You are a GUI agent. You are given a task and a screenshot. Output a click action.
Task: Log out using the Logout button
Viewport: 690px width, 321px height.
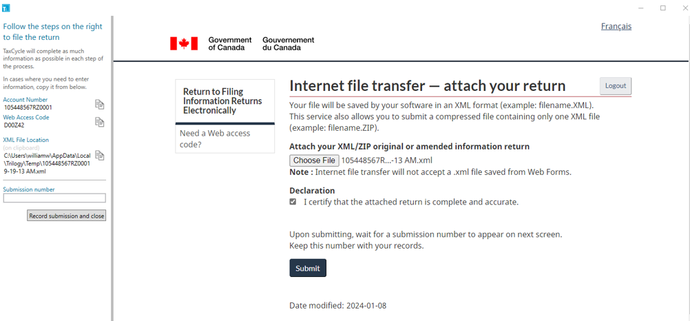(x=615, y=86)
